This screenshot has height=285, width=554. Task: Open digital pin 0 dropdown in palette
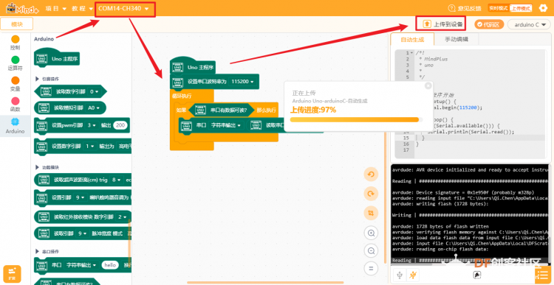tap(94, 91)
